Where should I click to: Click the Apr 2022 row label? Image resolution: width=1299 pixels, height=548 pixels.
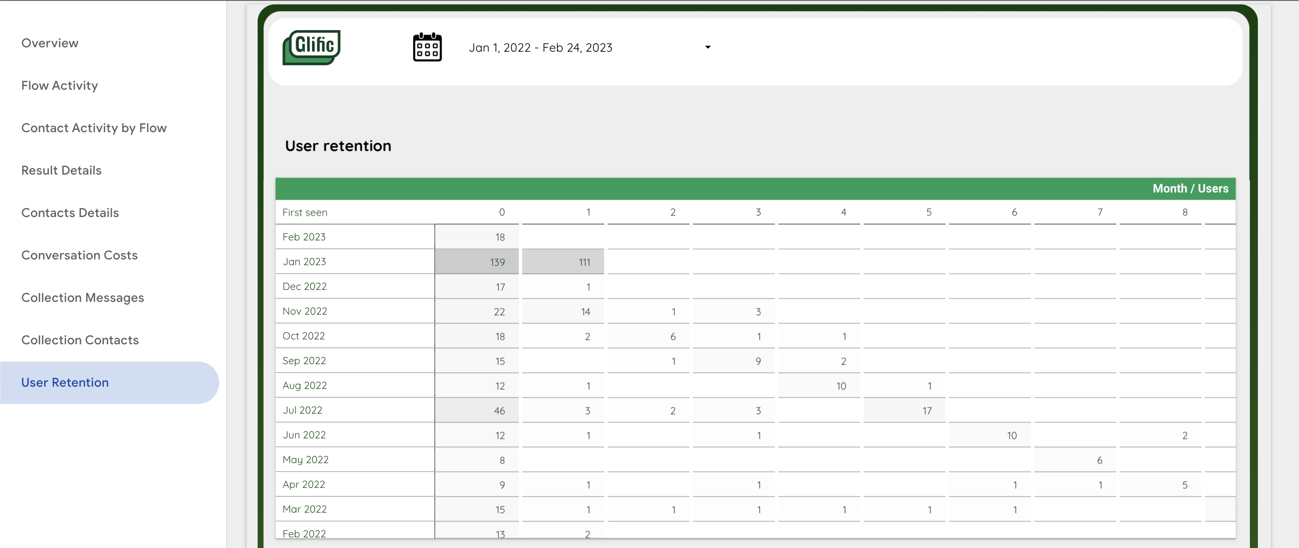[304, 484]
